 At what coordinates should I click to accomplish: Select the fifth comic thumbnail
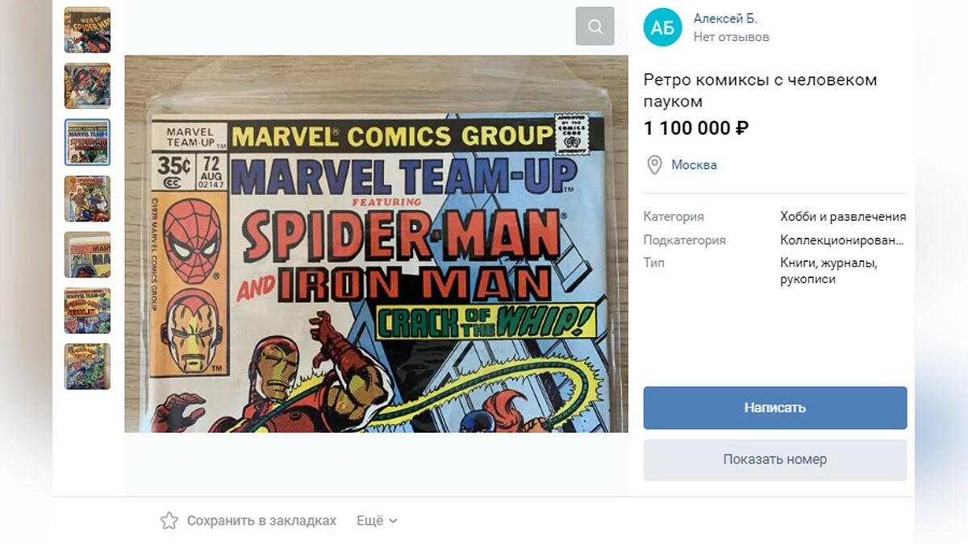click(x=87, y=255)
